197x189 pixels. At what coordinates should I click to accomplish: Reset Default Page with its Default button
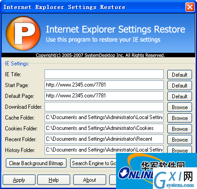tap(179, 96)
